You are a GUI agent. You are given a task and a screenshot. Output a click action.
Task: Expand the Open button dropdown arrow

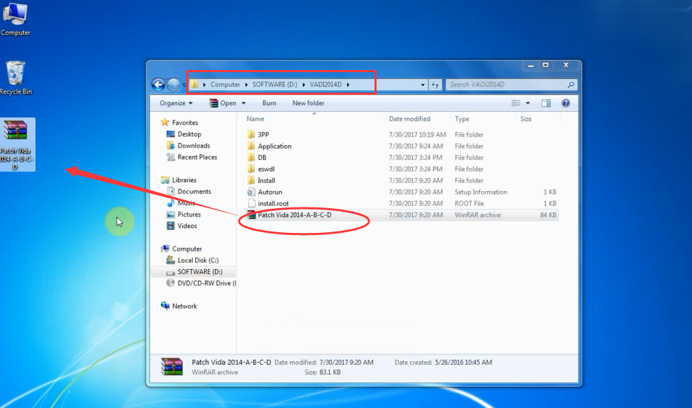point(243,103)
